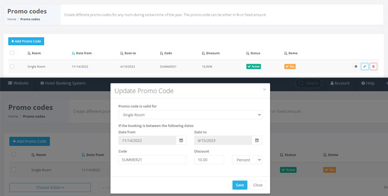Click the Yes badge behind the dialog
The image size is (388, 196).
click(330, 170)
